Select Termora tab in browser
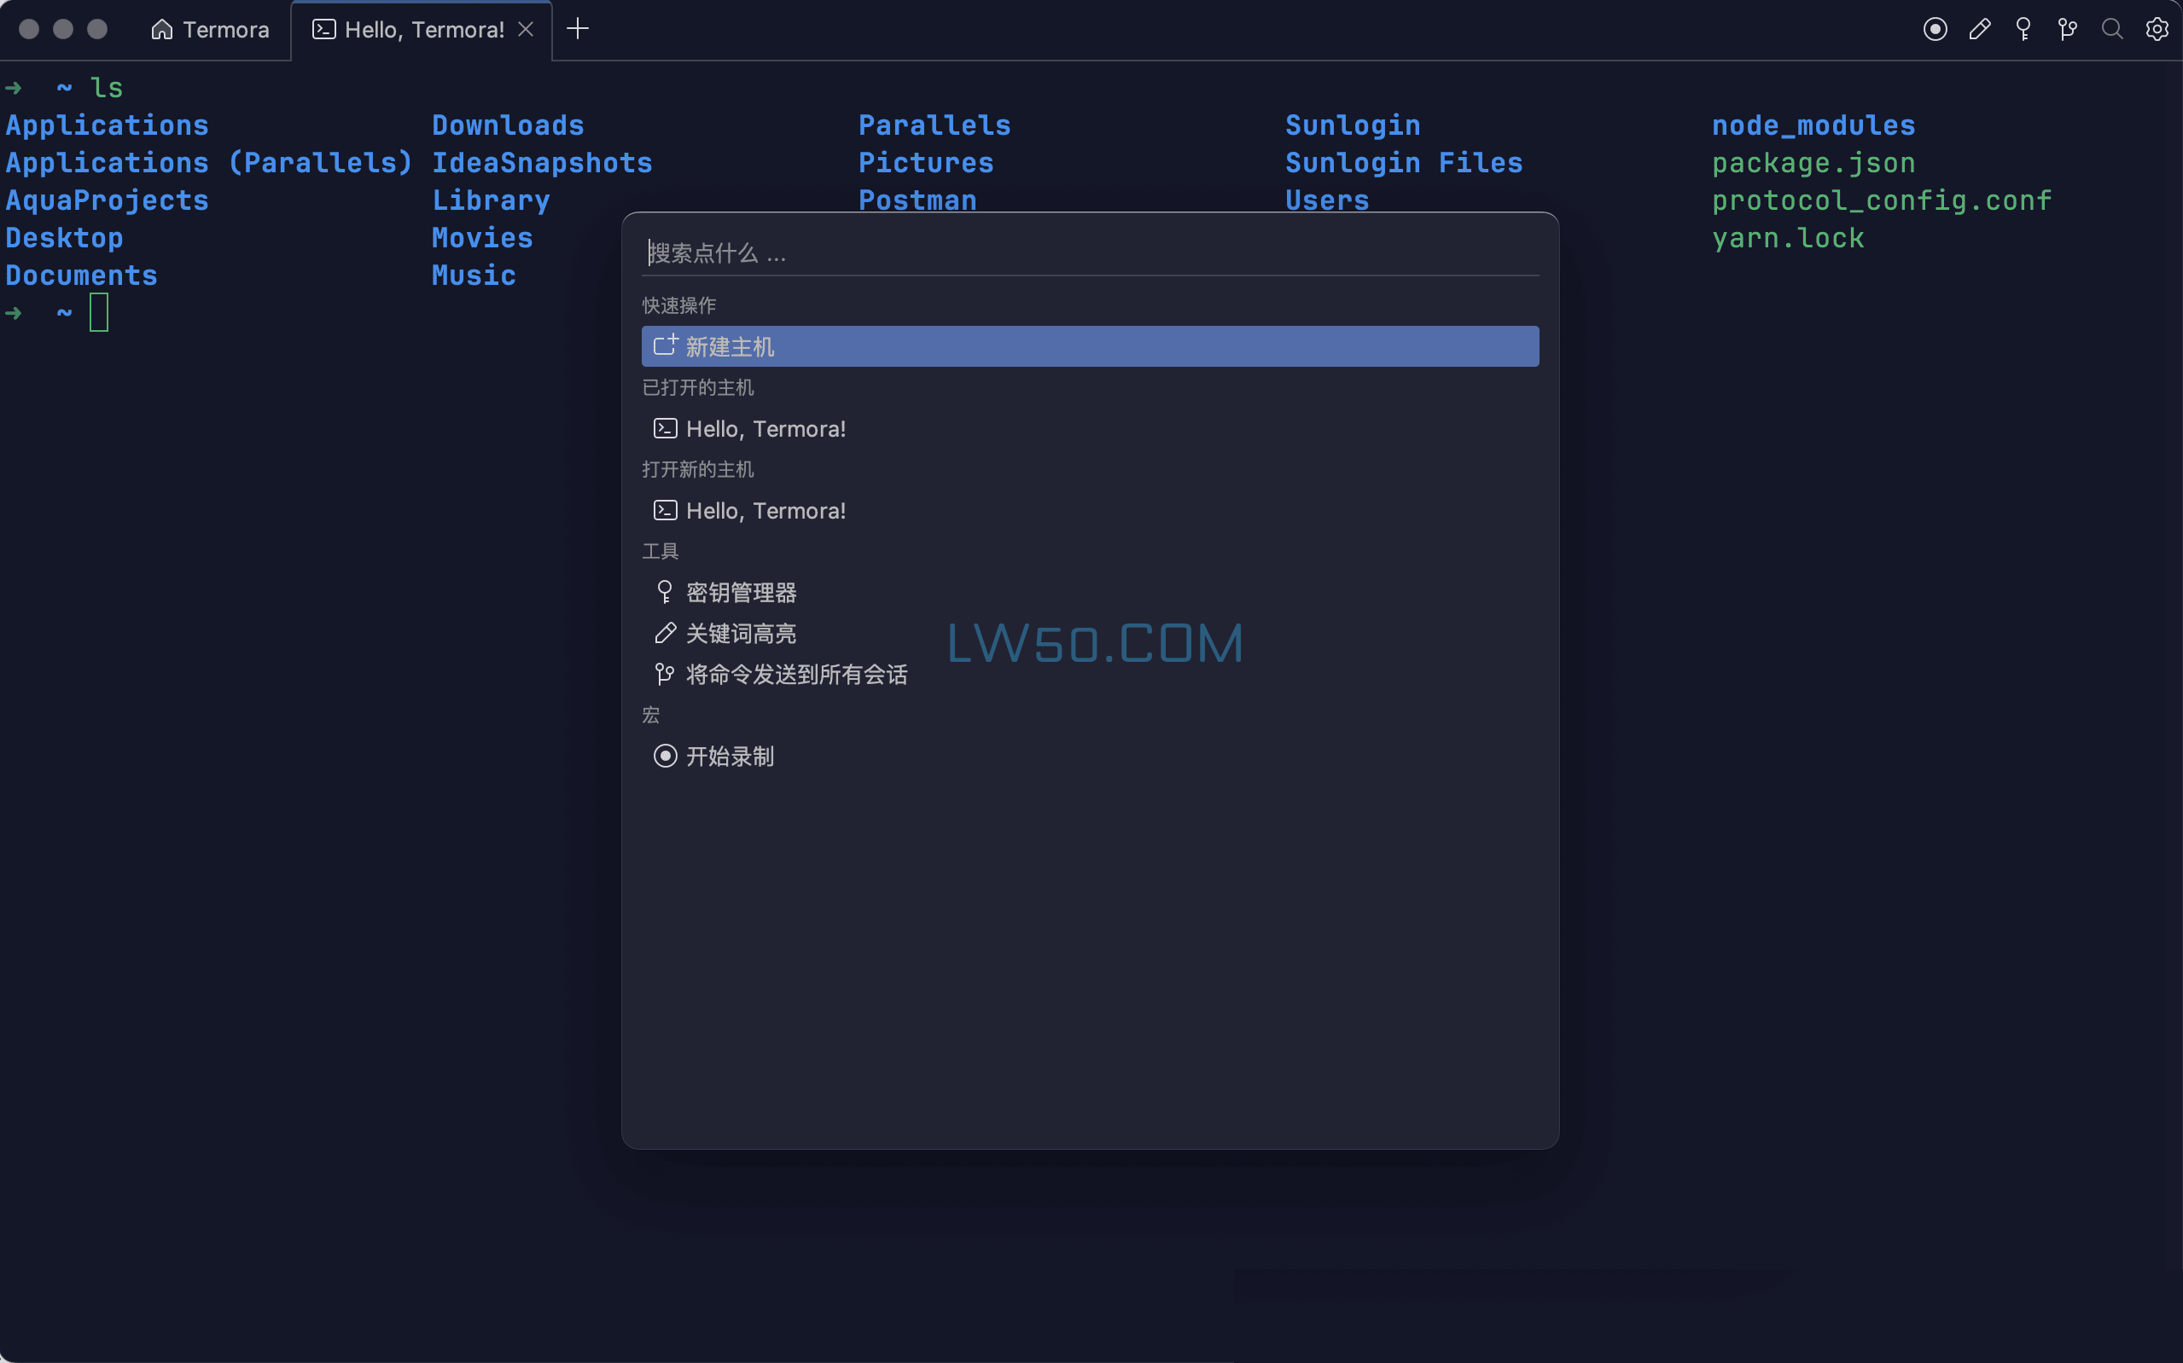 pyautogui.click(x=209, y=28)
